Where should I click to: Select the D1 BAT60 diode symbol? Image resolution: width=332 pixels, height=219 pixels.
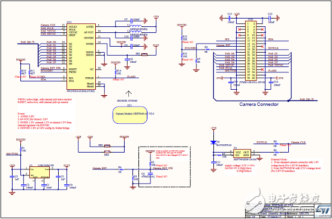(212, 142)
